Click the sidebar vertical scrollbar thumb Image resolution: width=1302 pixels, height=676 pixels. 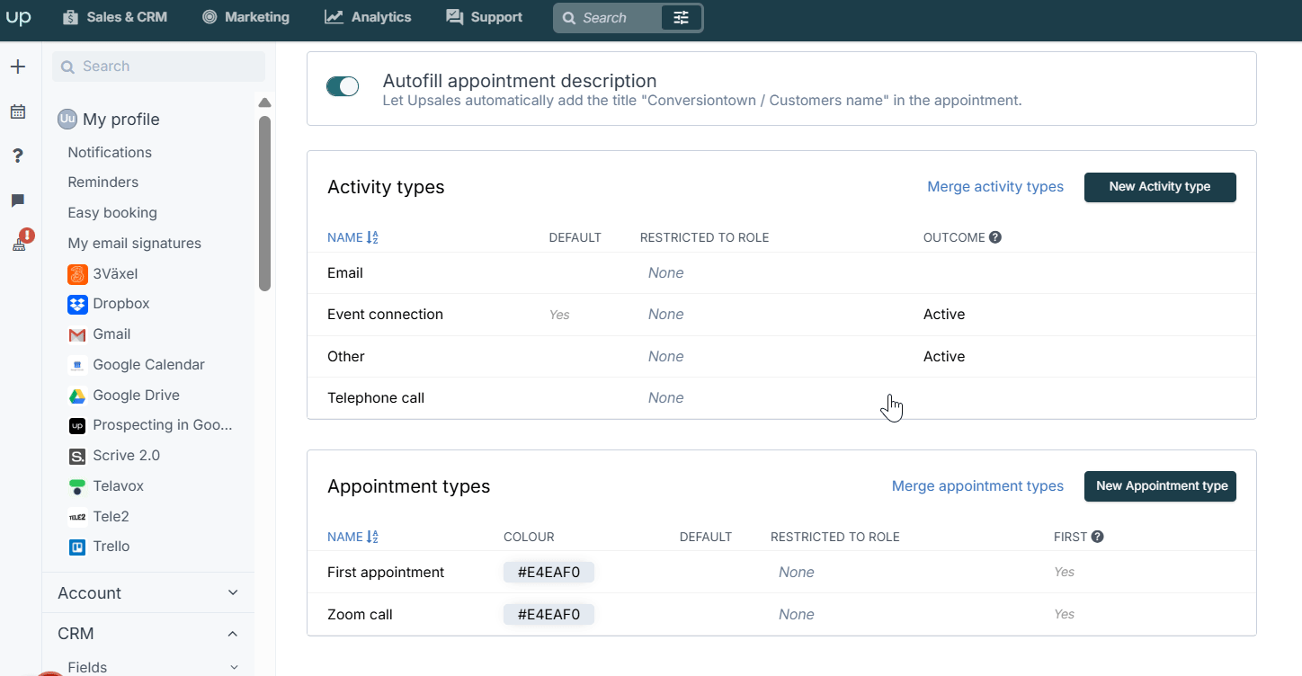point(264,203)
